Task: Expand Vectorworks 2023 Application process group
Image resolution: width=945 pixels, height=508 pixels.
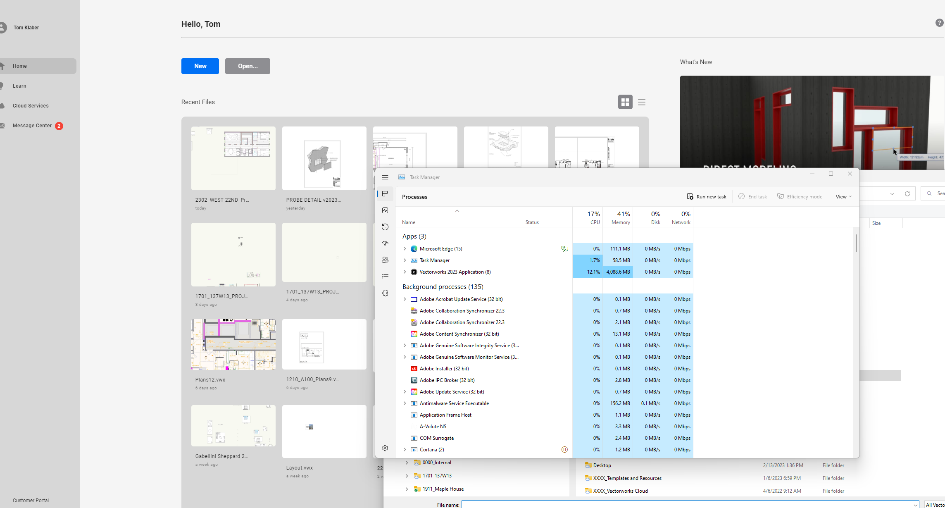Action: click(x=405, y=272)
